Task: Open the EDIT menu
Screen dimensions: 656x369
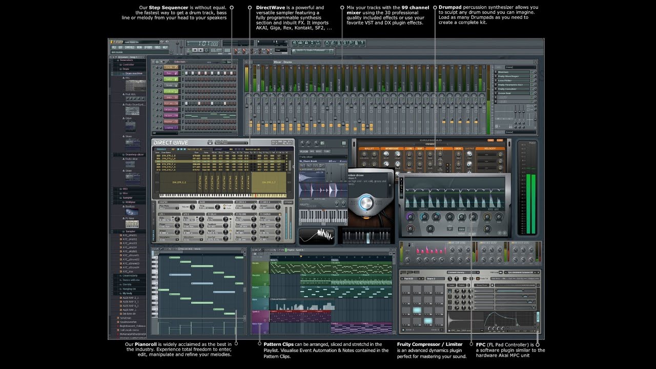Action: (x=120, y=47)
